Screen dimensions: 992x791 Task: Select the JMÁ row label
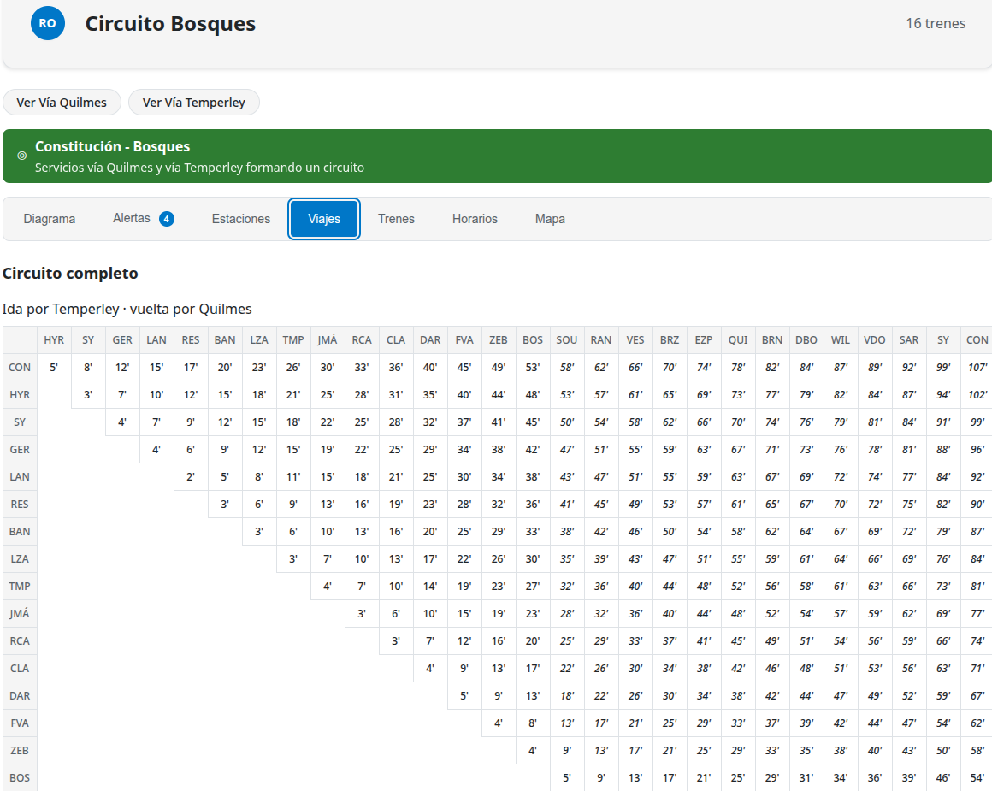click(20, 614)
